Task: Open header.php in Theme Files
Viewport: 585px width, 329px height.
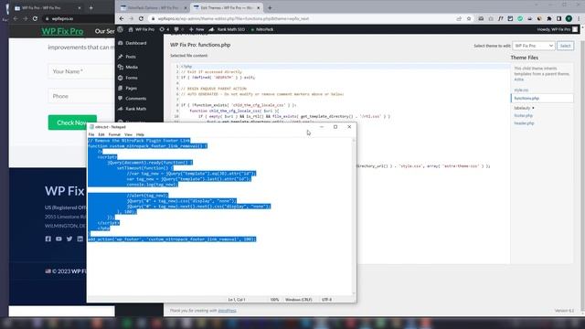Action: 524,123
